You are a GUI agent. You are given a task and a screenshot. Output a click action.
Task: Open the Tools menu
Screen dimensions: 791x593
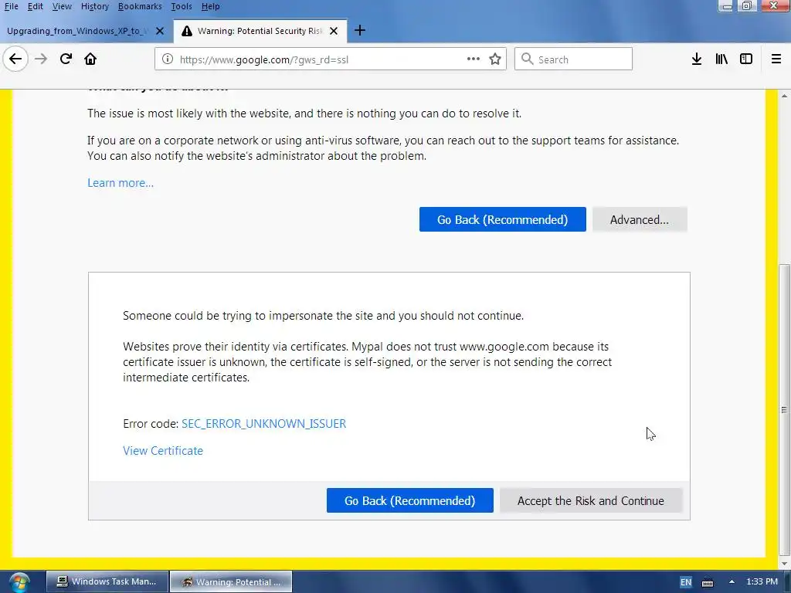click(181, 6)
